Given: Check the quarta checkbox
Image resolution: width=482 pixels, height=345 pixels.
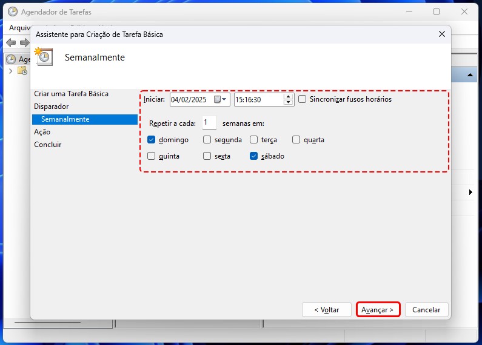Looking at the screenshot, I should coord(296,140).
